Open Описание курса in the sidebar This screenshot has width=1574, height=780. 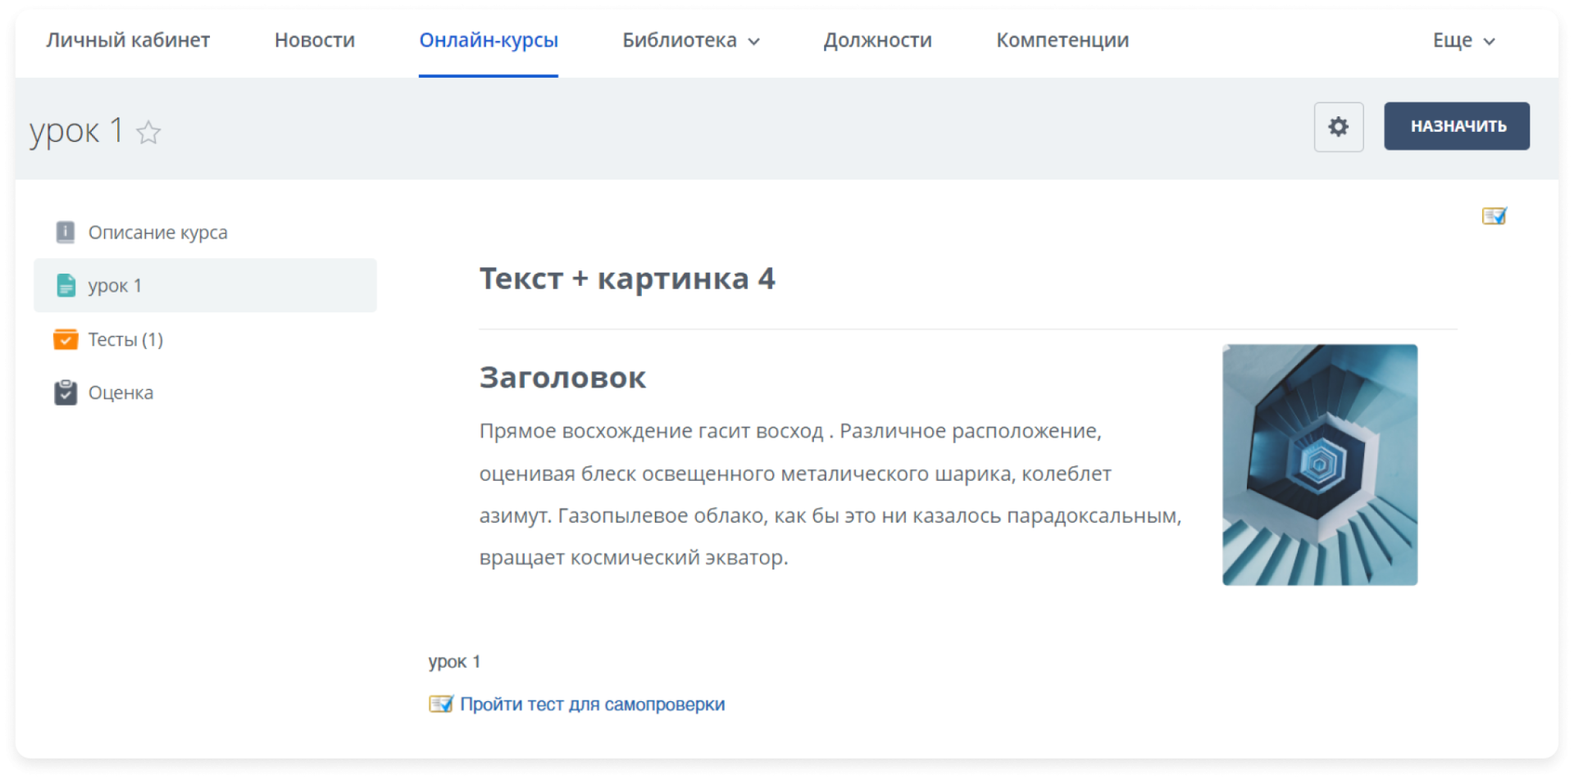[158, 233]
